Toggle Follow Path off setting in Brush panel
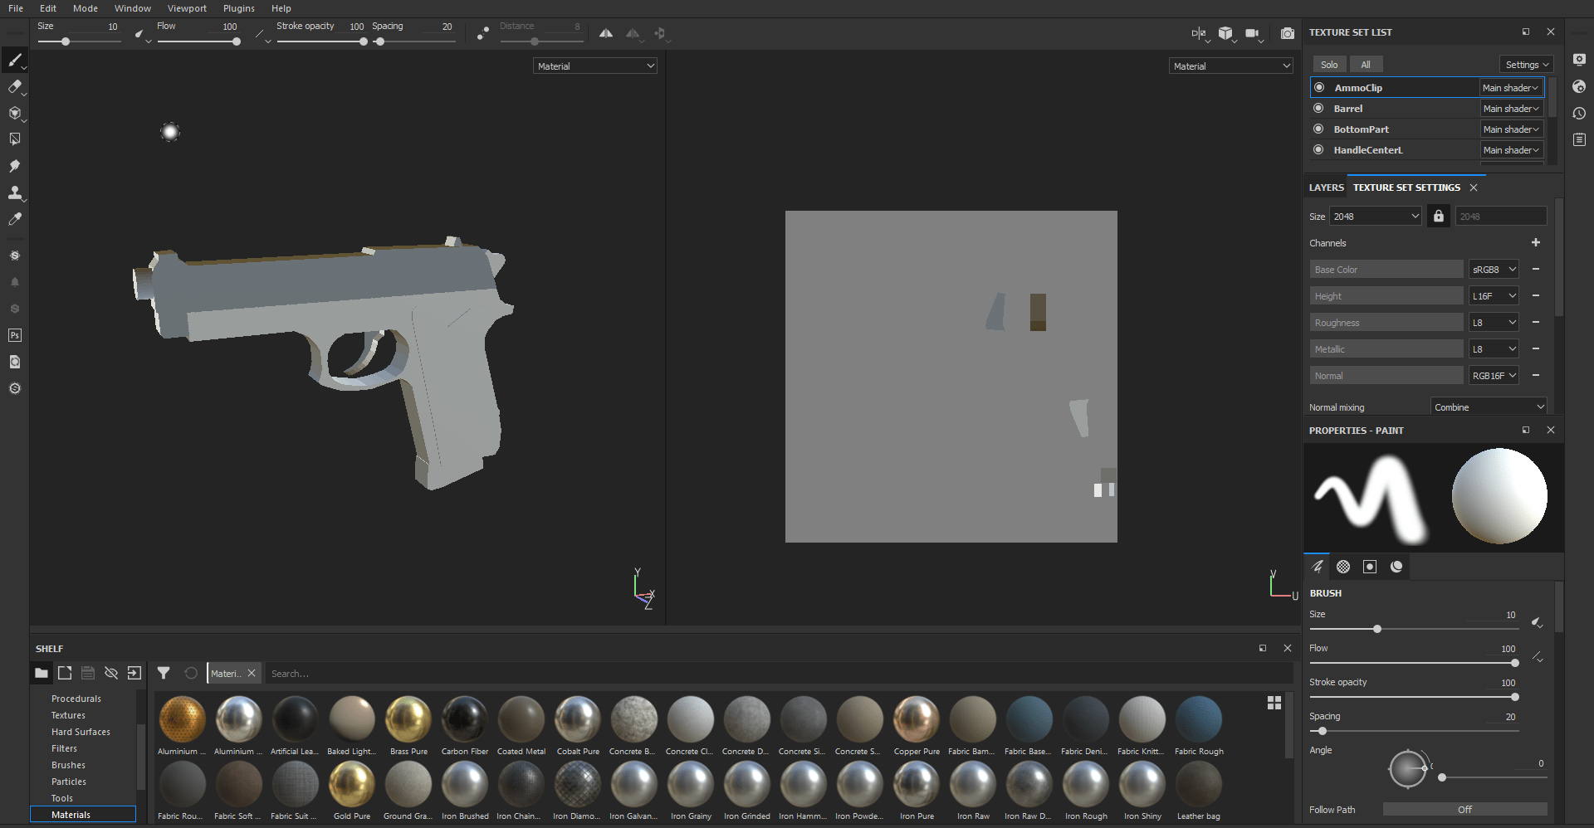Screen dimensions: 1594x828 tap(1464, 810)
